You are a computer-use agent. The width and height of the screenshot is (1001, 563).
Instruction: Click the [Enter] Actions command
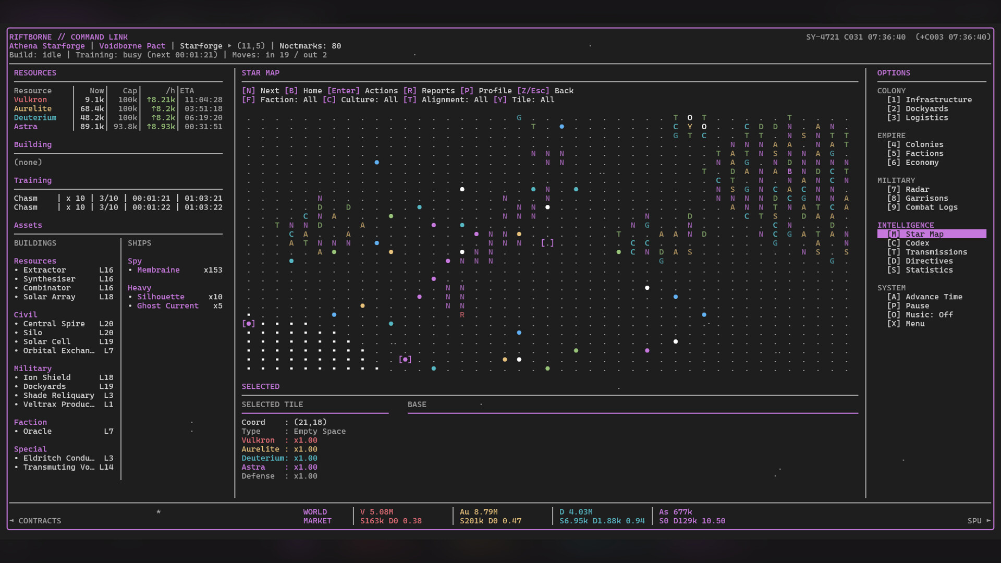click(362, 91)
